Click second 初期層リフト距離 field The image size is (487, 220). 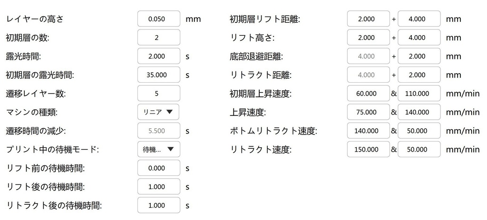(x=419, y=19)
